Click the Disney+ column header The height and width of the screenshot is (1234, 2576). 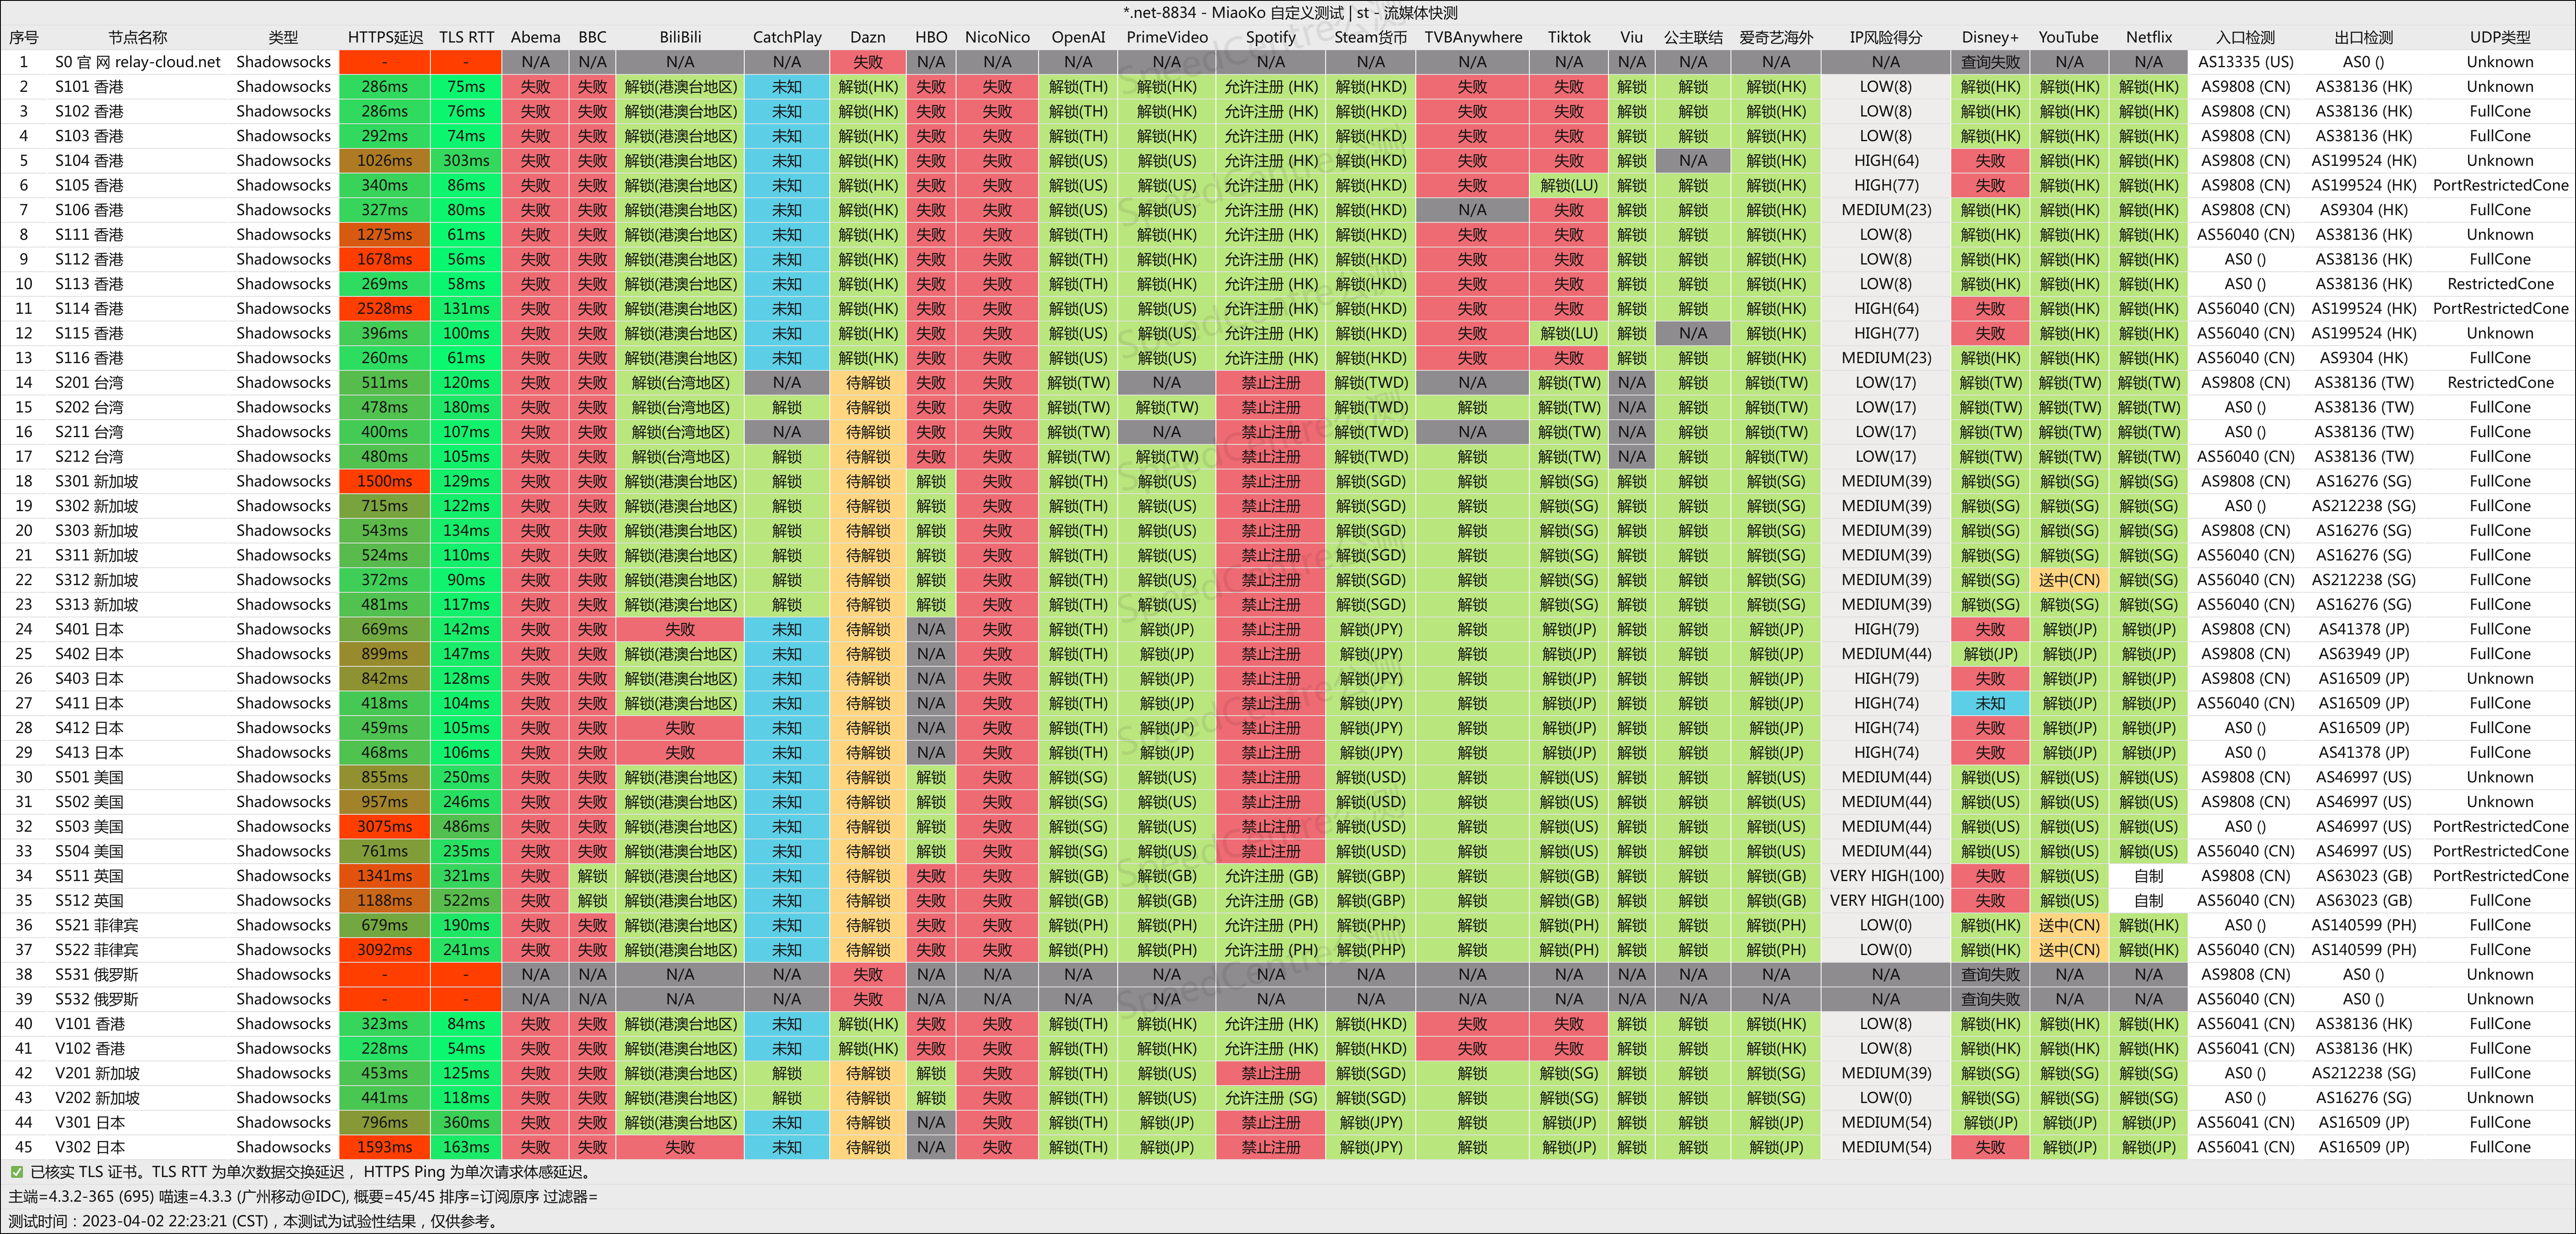tap(1990, 37)
